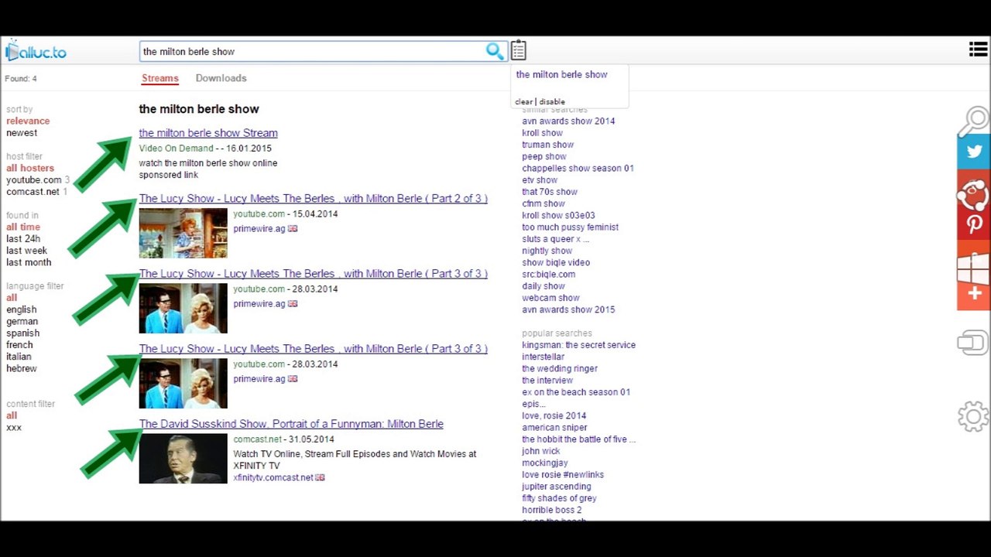Viewport: 991px width, 557px height.
Task: Select the 'all hosters' filter
Action: 30,168
